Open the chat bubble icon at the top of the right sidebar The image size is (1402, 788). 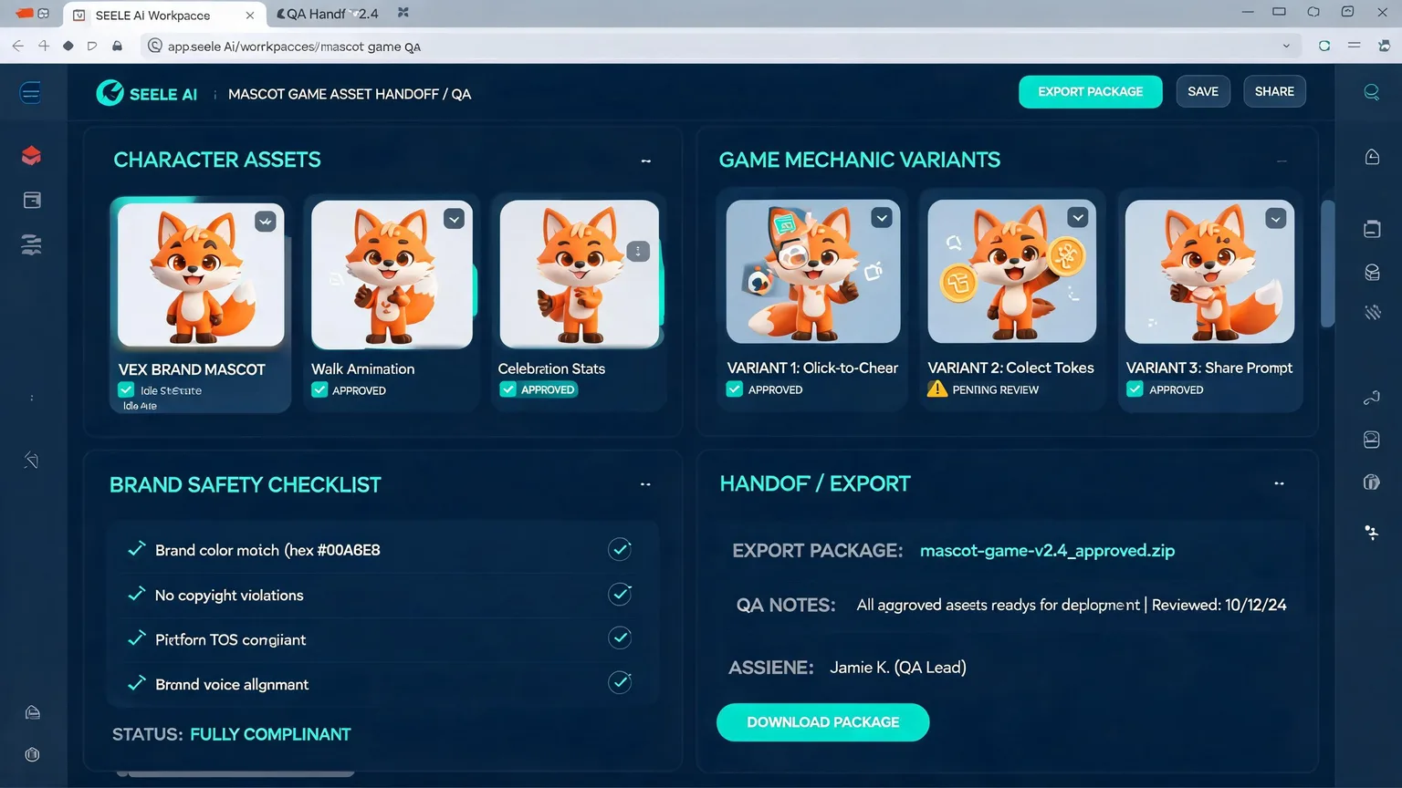point(1371,92)
